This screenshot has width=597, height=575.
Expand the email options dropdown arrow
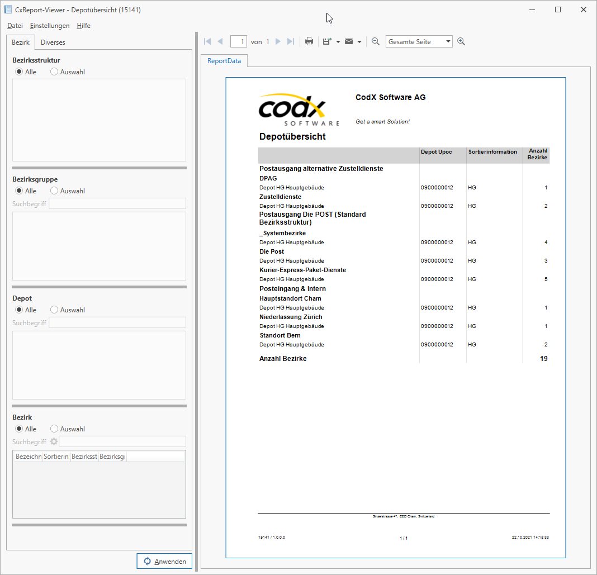(x=359, y=42)
